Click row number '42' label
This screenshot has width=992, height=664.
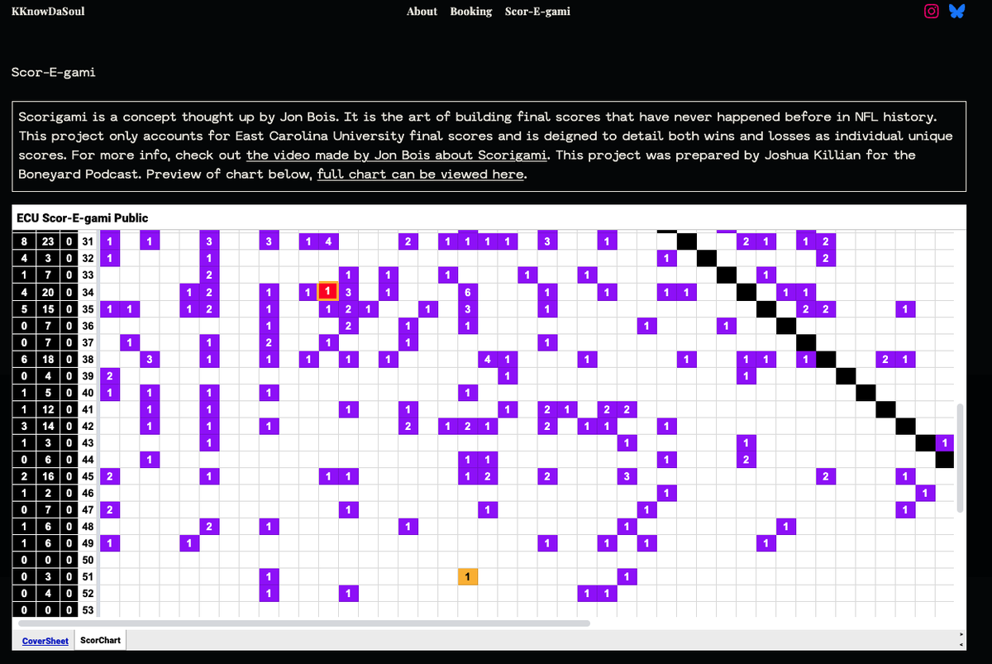pos(88,426)
